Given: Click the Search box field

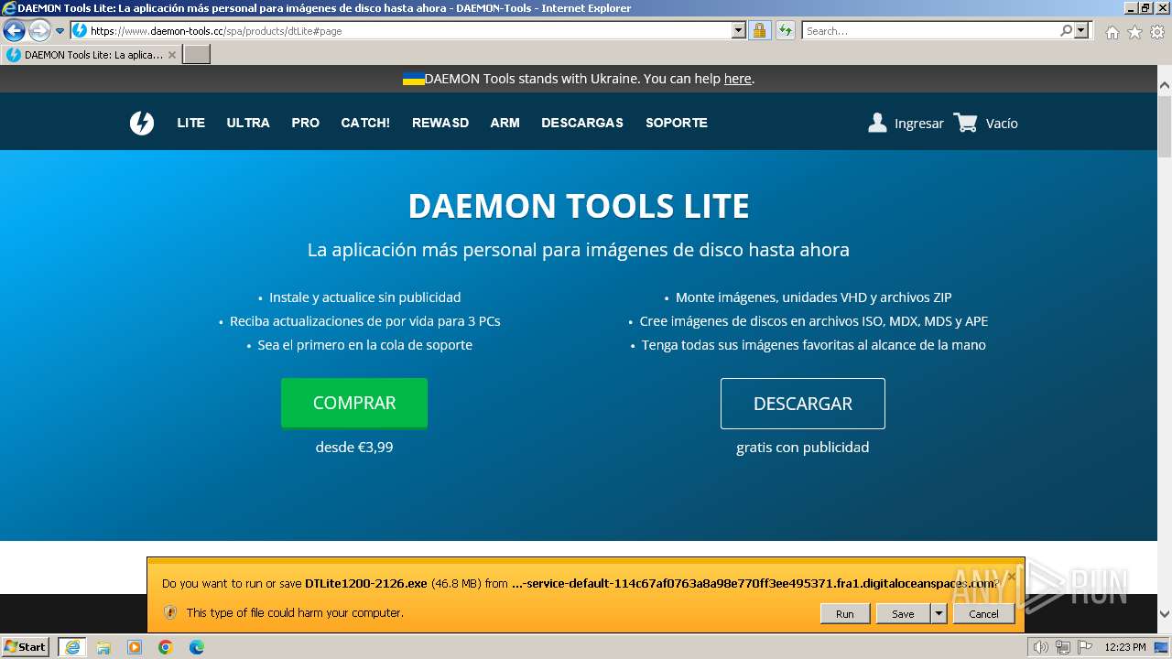Looking at the screenshot, I should pyautogui.click(x=930, y=31).
